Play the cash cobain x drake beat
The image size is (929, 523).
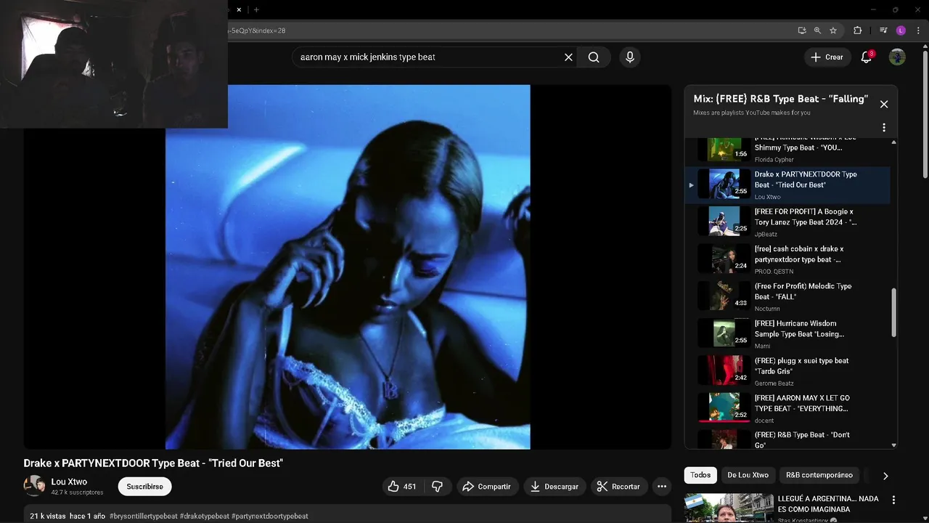pyautogui.click(x=787, y=259)
